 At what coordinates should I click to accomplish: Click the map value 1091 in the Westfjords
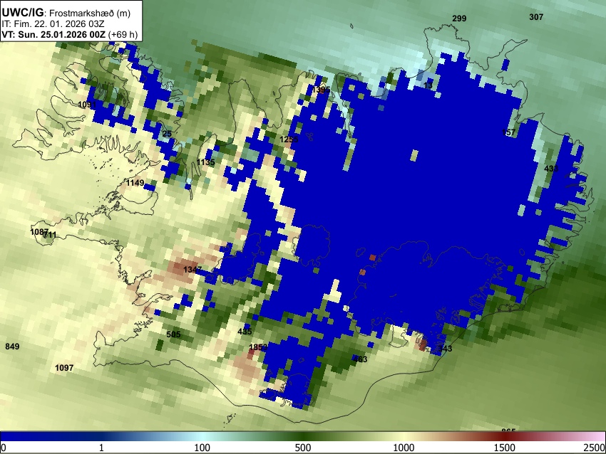tap(88, 105)
